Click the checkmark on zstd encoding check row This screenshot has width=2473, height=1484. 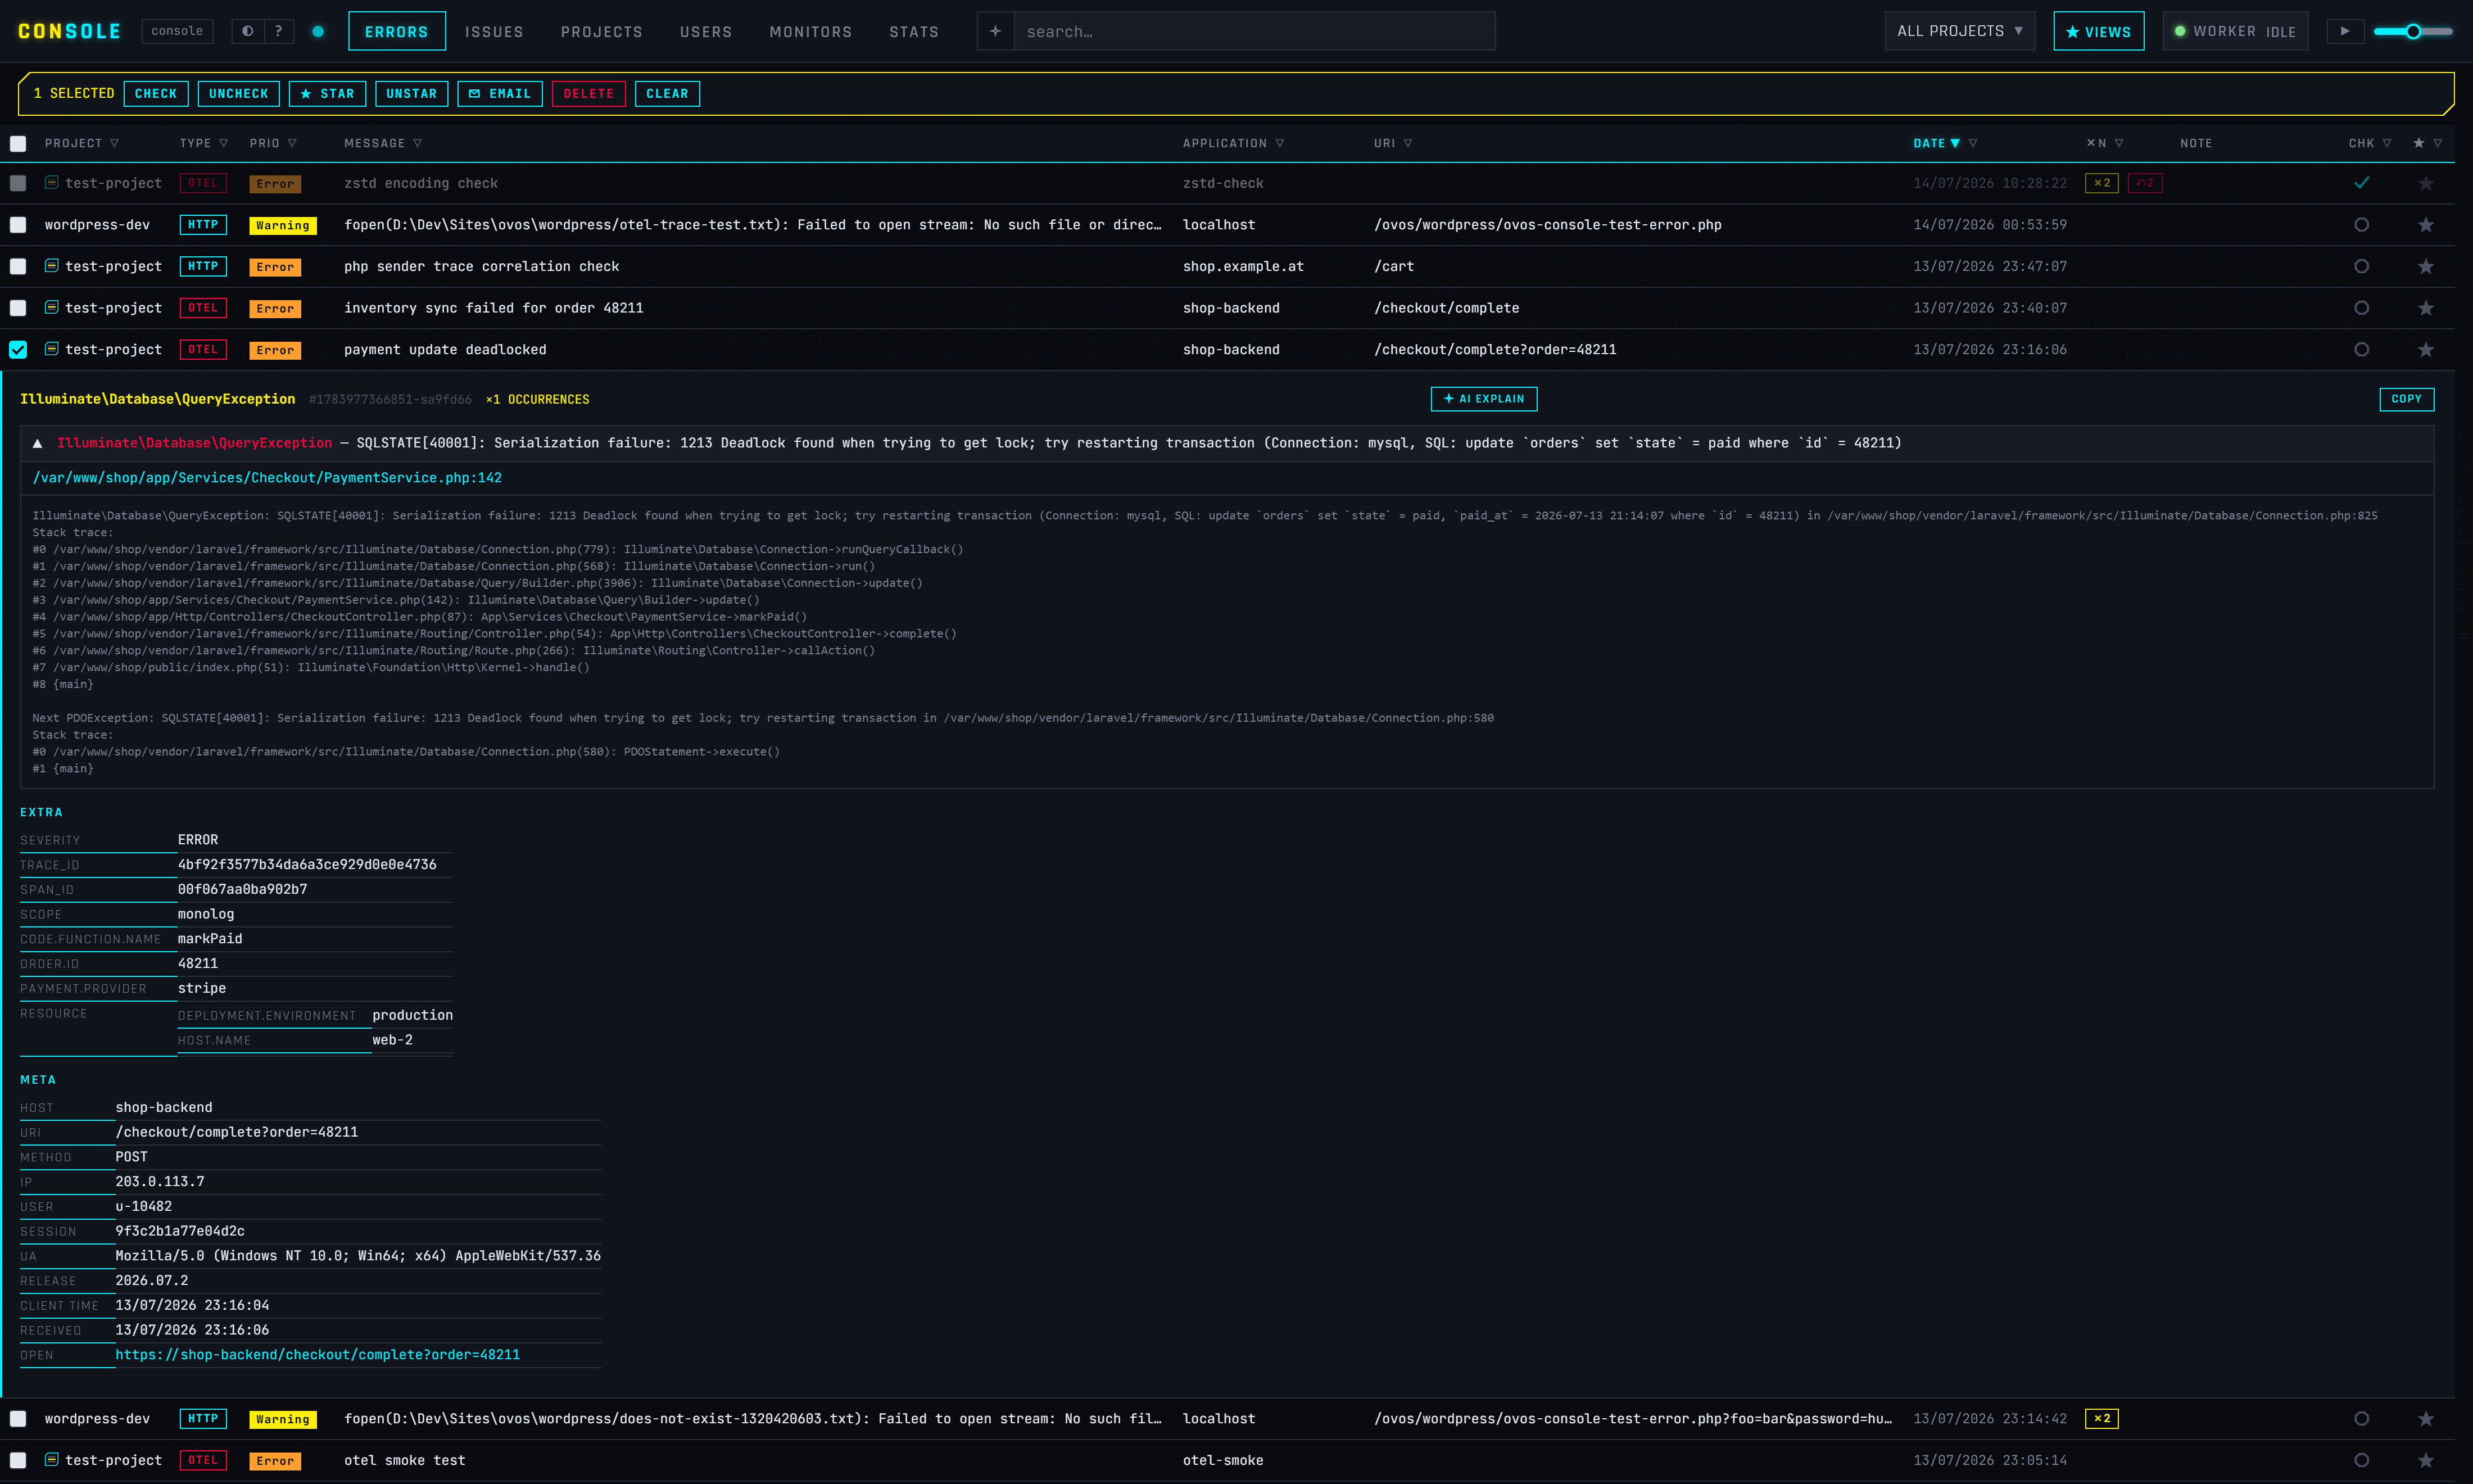[x=2361, y=183]
